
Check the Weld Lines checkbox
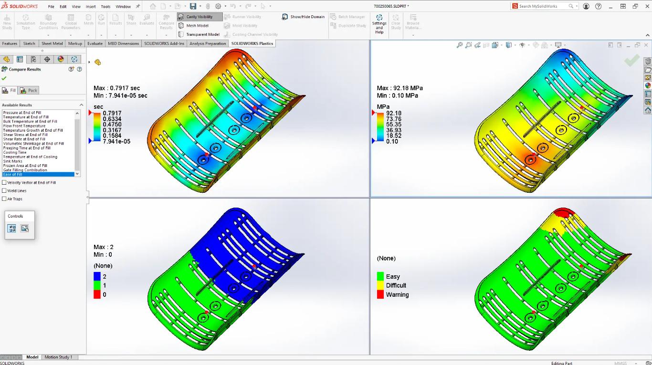click(x=4, y=191)
